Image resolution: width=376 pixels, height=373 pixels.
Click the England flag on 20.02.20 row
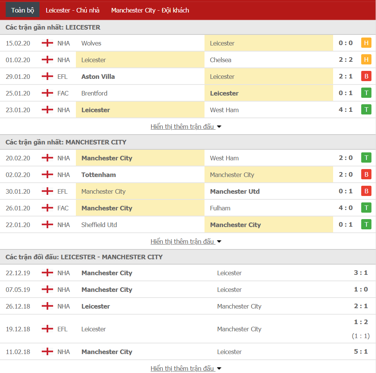tap(47, 158)
